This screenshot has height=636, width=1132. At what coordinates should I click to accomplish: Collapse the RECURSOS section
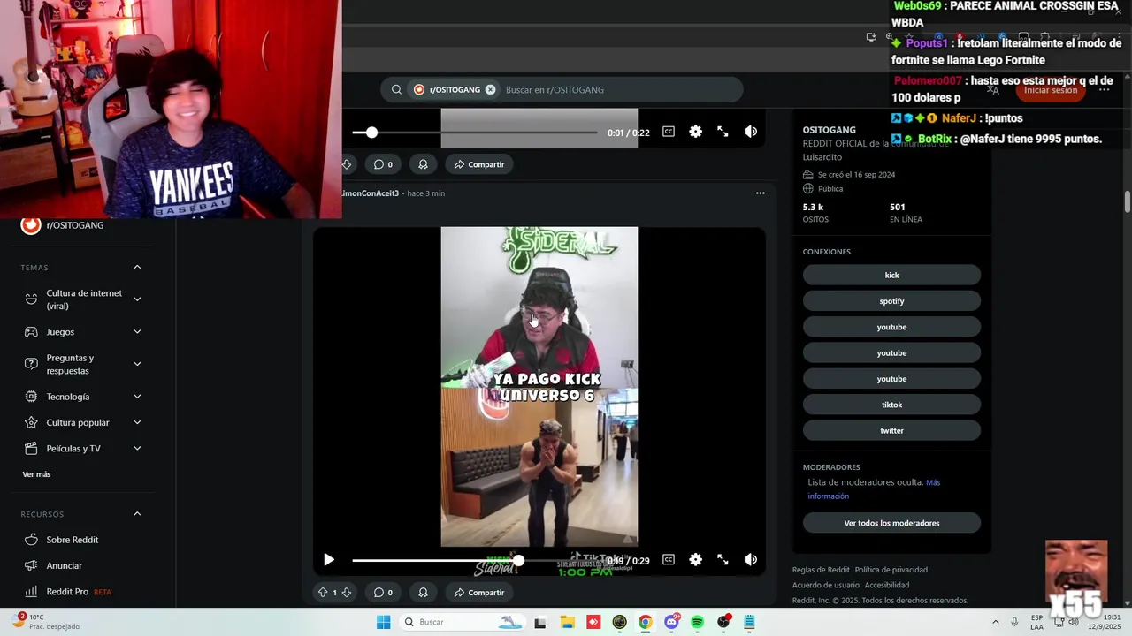pyautogui.click(x=137, y=514)
